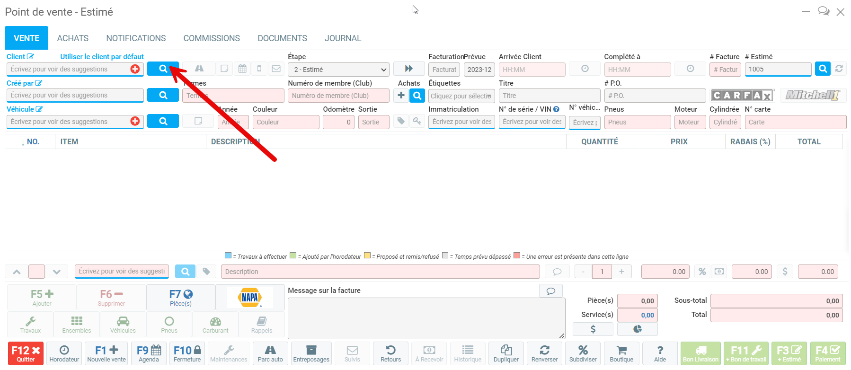Click the Message sur la facture text area

click(x=426, y=318)
